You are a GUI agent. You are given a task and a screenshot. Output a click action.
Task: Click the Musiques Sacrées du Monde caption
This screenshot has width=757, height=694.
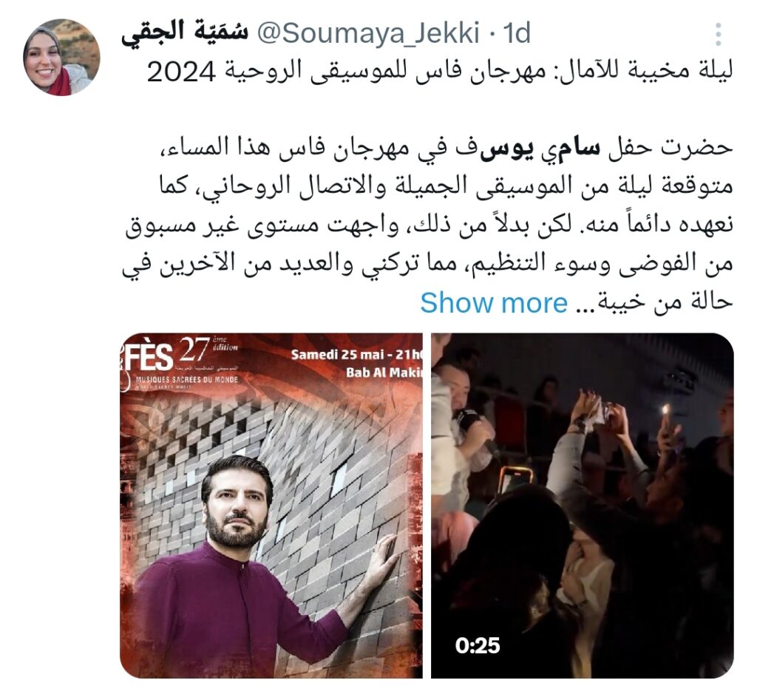pos(187,381)
